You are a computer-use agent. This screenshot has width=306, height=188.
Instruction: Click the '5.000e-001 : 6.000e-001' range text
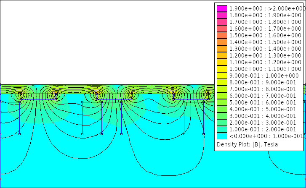point(263,102)
